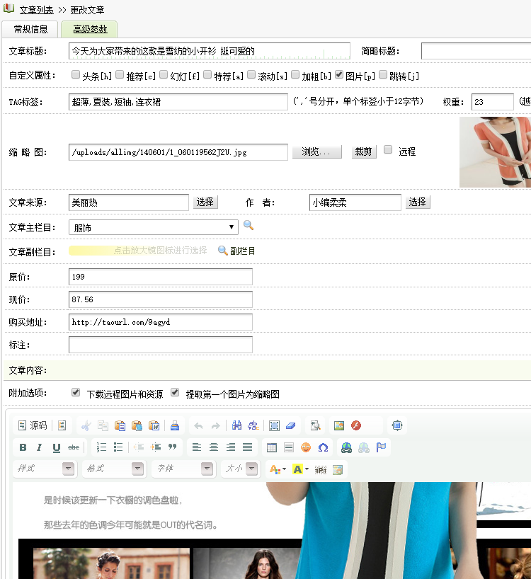This screenshot has height=579, width=531.
Task: Click the Replace icon
Action: click(253, 426)
